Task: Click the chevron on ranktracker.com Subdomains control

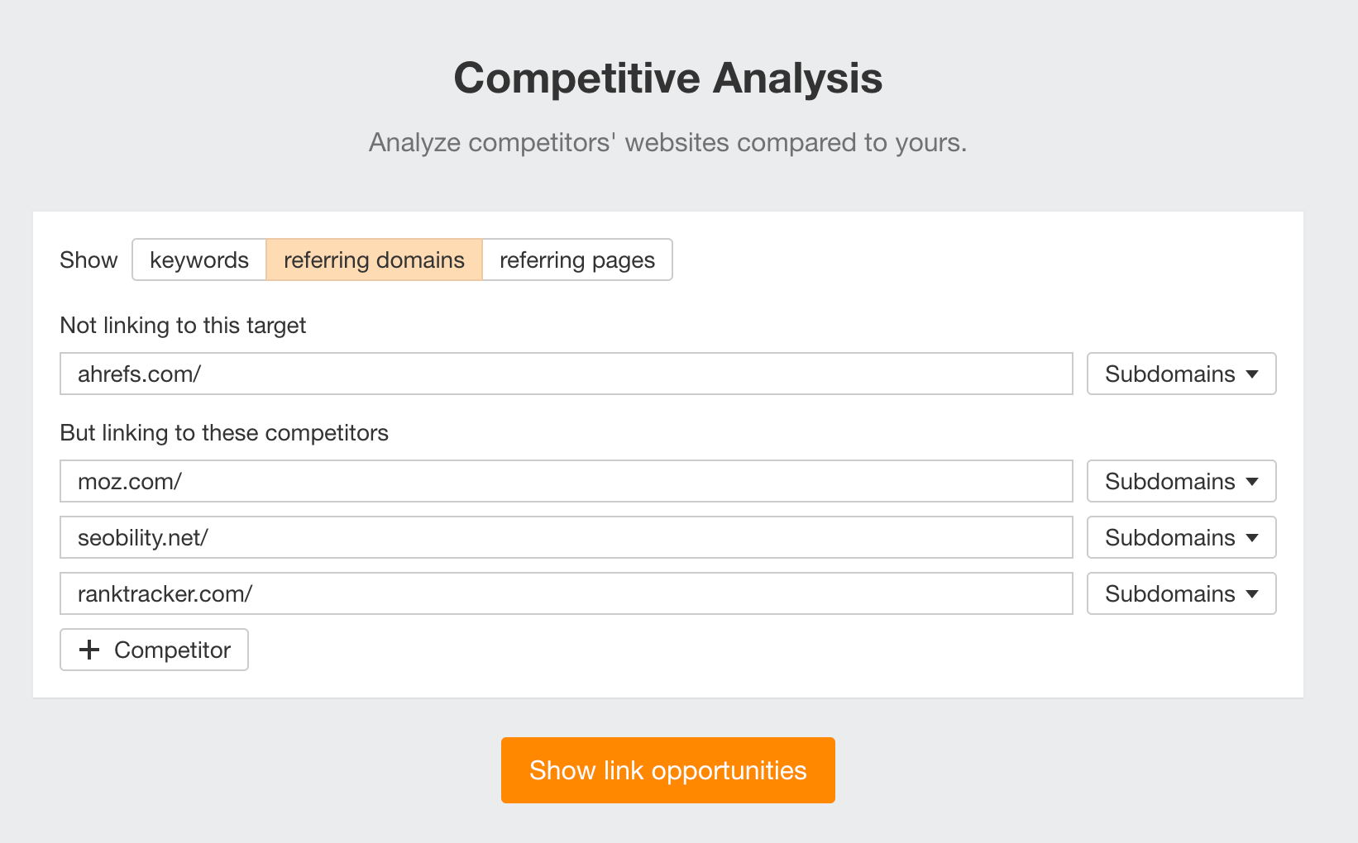Action: point(1252,593)
